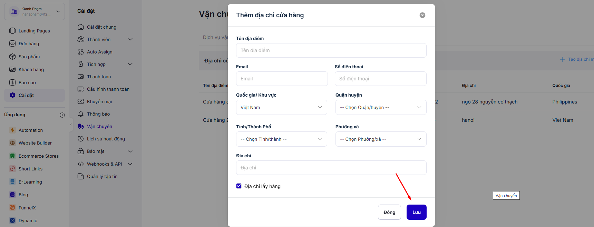This screenshot has width=594, height=227.
Task: Open Lịch sử hoạt động settings menu
Action: pos(106,139)
